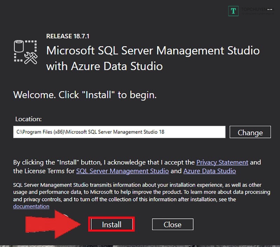Click the RELEASE 18.7.1 version label
This screenshot has height=247, width=280.
coord(65,36)
